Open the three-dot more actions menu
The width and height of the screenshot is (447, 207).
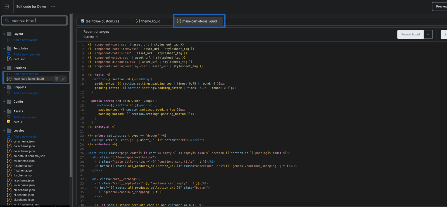(x=53, y=6)
